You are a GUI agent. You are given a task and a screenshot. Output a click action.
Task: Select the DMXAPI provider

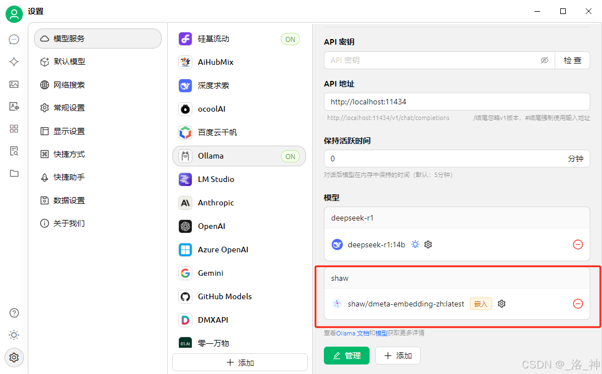point(239,320)
